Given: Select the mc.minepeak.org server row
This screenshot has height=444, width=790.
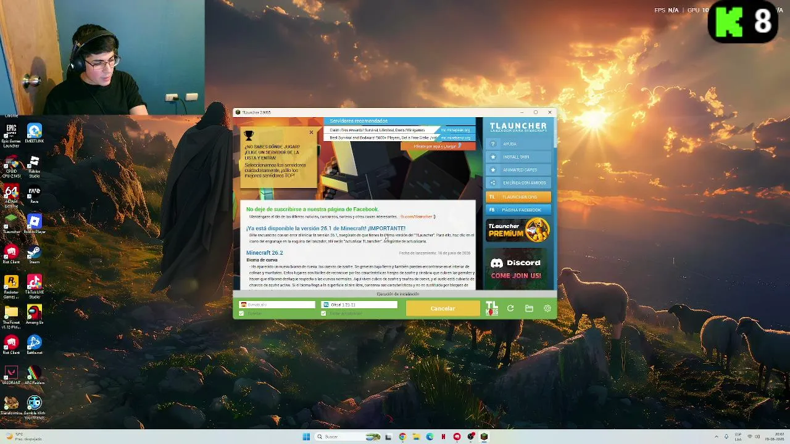Looking at the screenshot, I should [x=400, y=130].
